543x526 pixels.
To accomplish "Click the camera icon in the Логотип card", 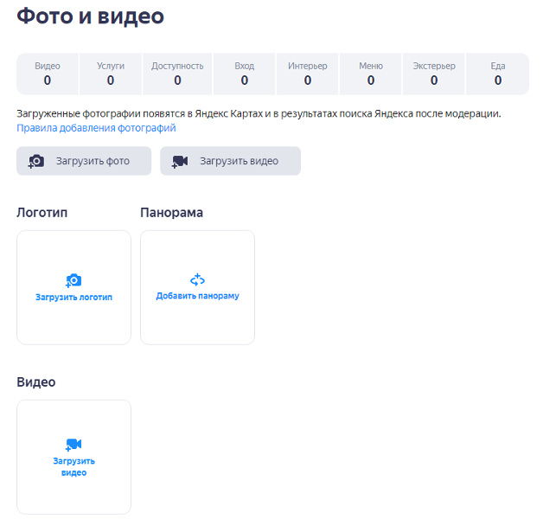I will 73,280.
